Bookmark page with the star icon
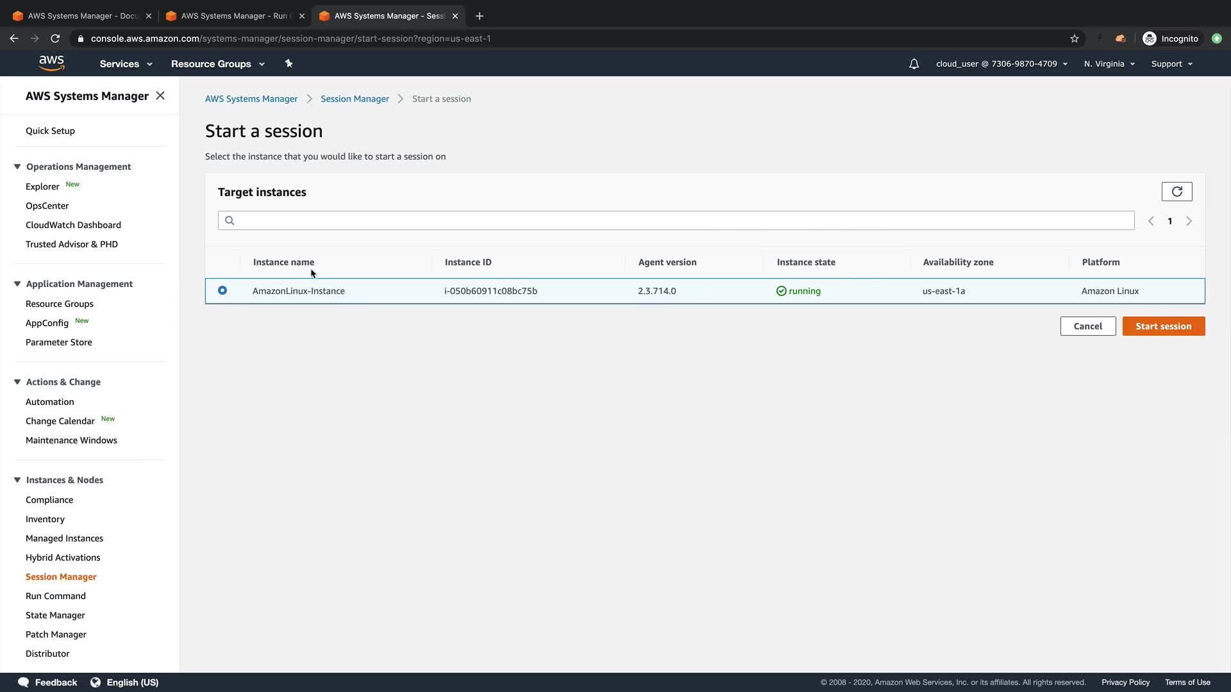Image resolution: width=1231 pixels, height=692 pixels. click(x=1075, y=38)
